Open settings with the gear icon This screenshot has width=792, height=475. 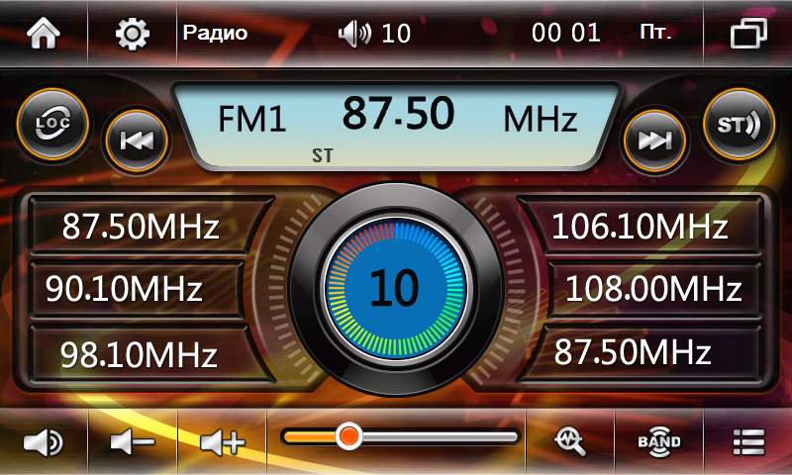pos(132,34)
